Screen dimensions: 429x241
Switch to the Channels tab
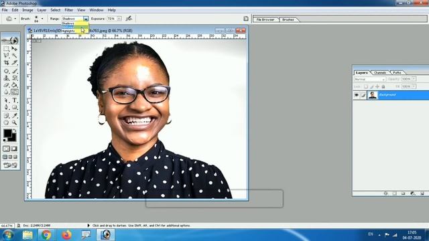pyautogui.click(x=380, y=73)
